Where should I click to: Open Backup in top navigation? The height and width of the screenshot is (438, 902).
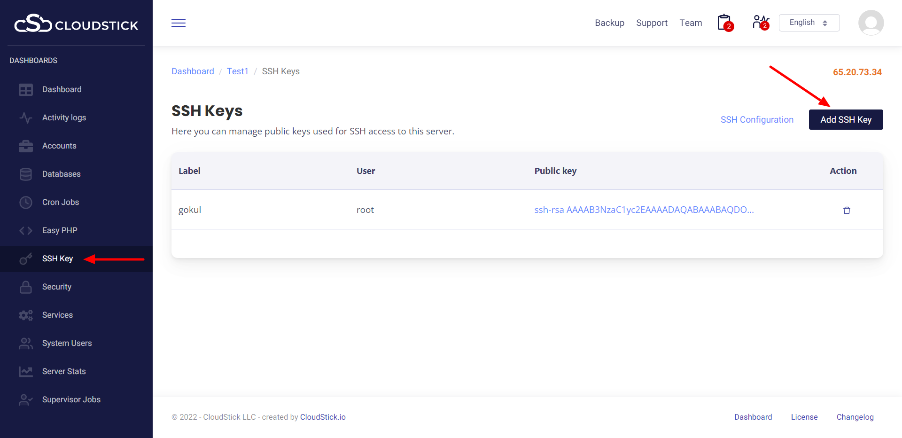609,23
